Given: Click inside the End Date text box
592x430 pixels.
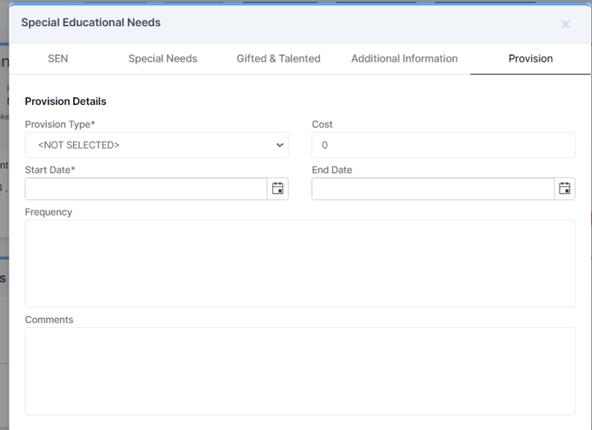Looking at the screenshot, I should point(432,189).
